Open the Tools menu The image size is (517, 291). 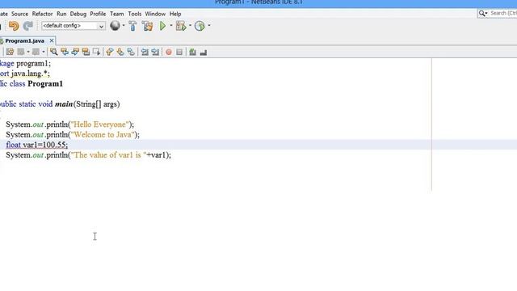[135, 14]
